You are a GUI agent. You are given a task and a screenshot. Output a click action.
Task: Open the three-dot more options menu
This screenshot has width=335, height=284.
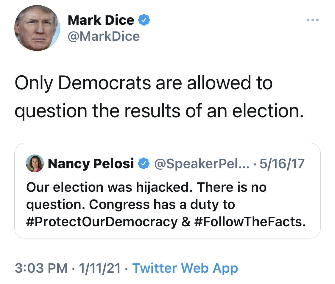point(313,20)
